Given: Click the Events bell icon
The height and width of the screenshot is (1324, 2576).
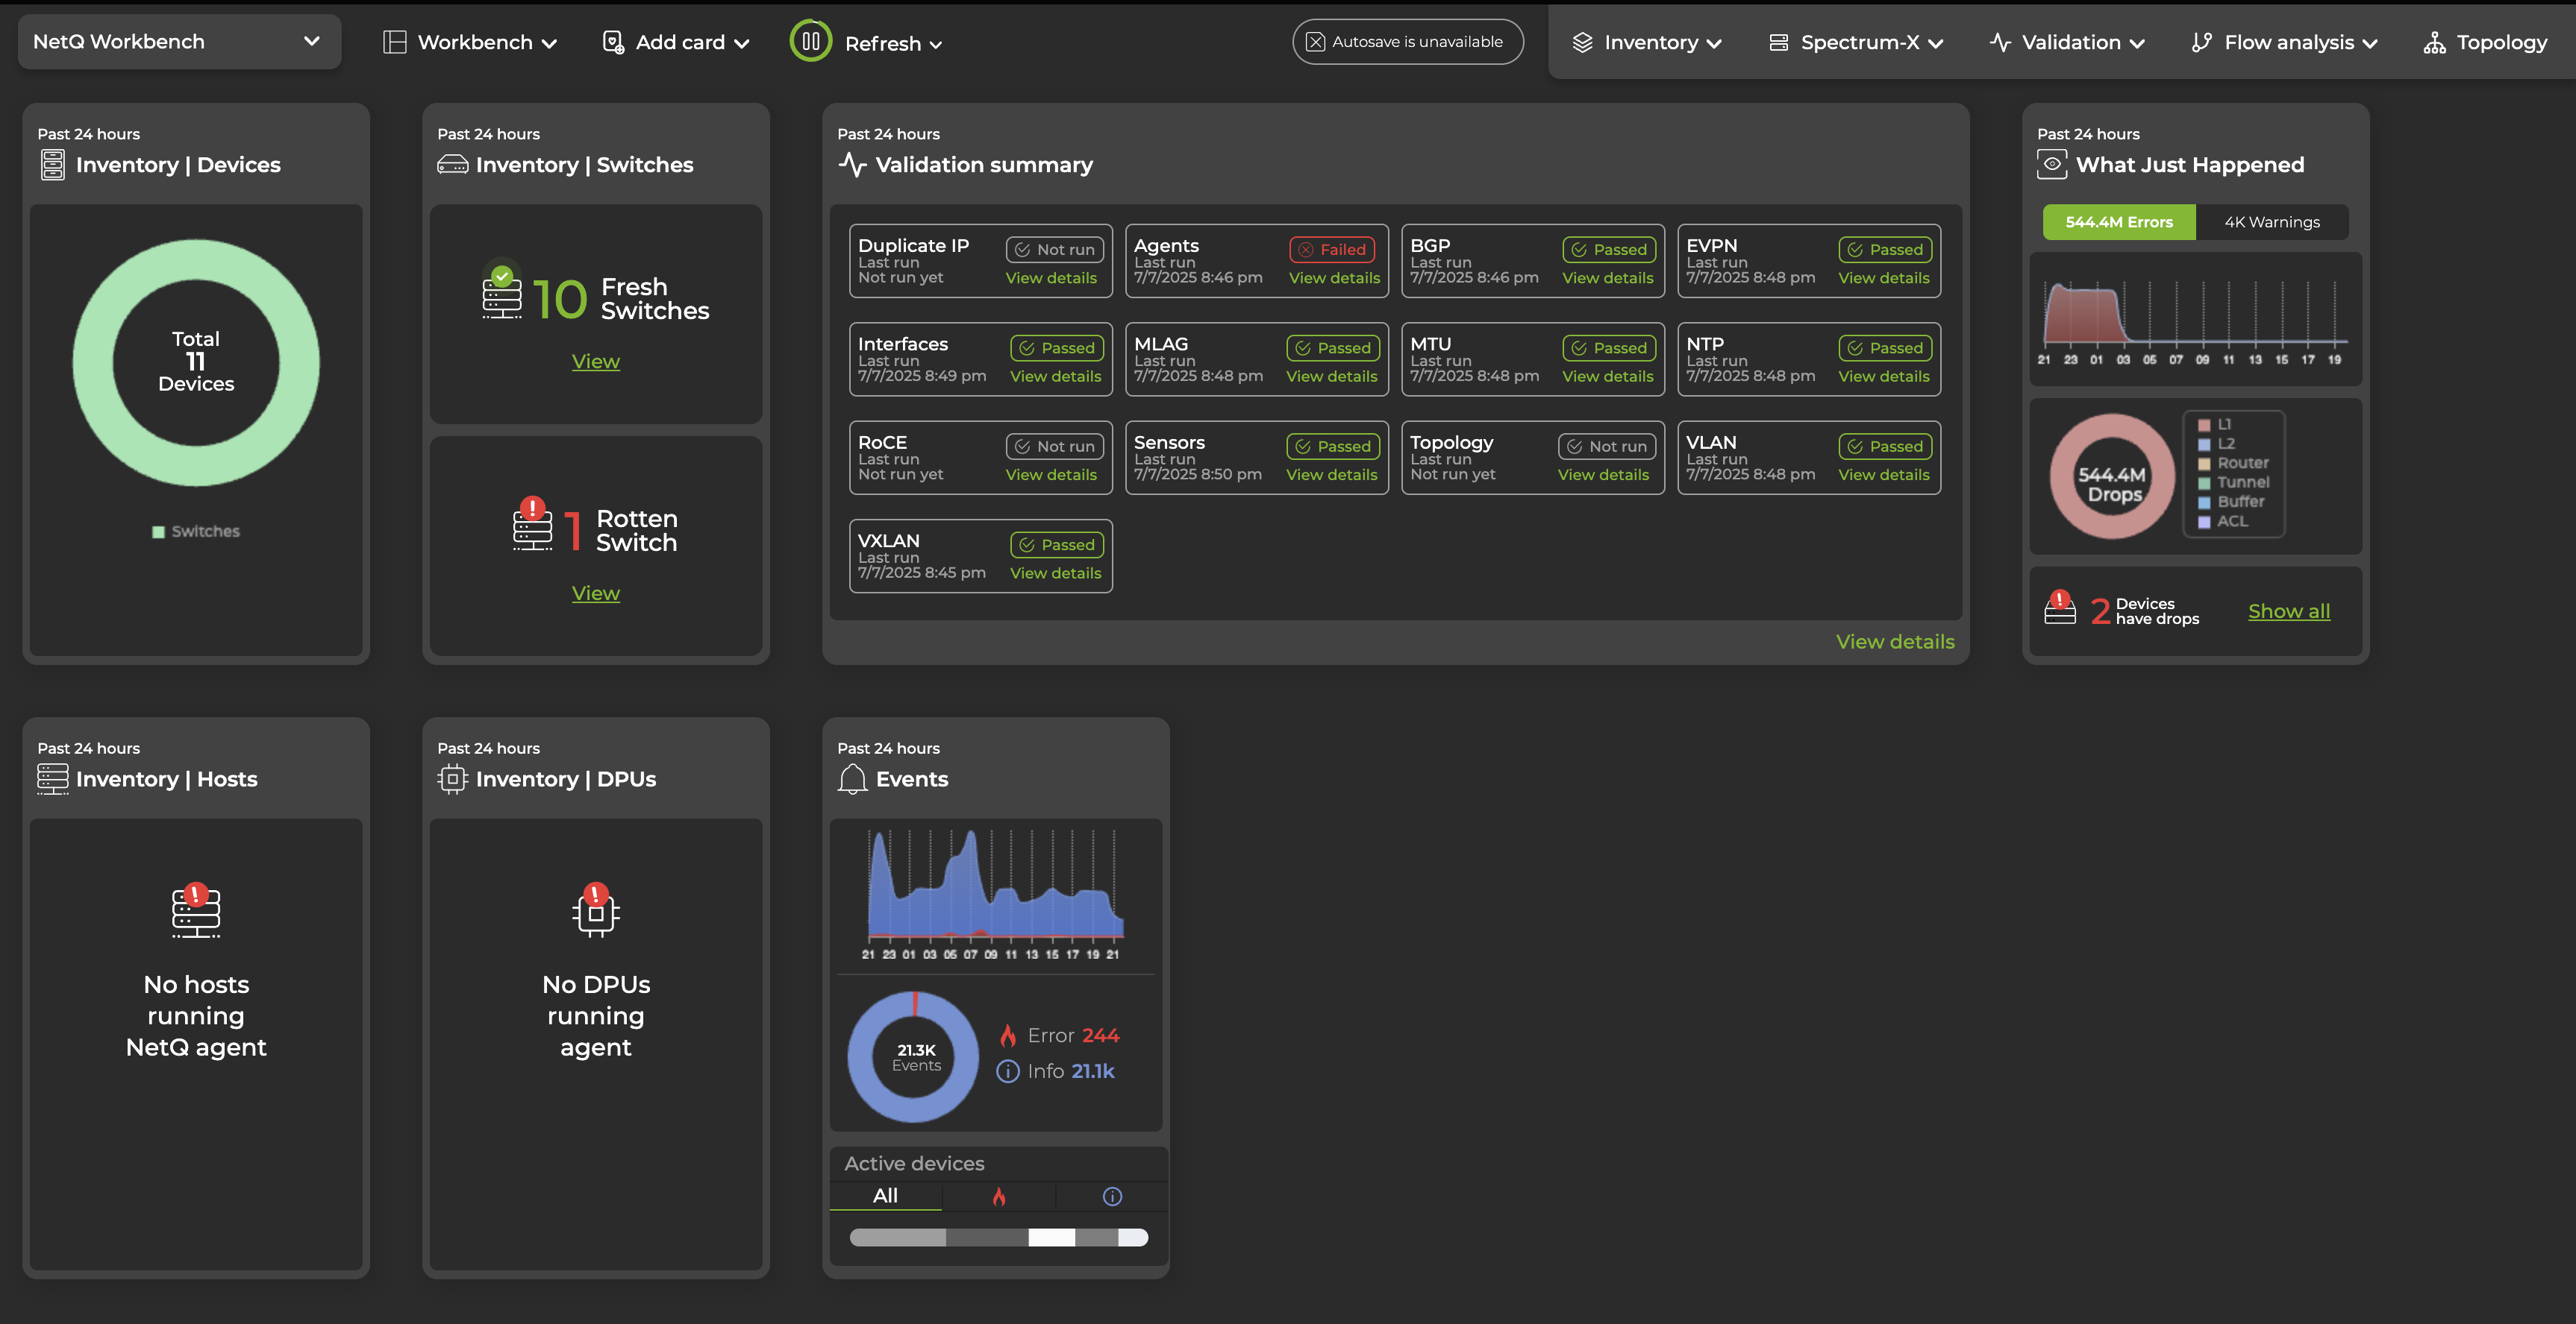Looking at the screenshot, I should pyautogui.click(x=852, y=778).
